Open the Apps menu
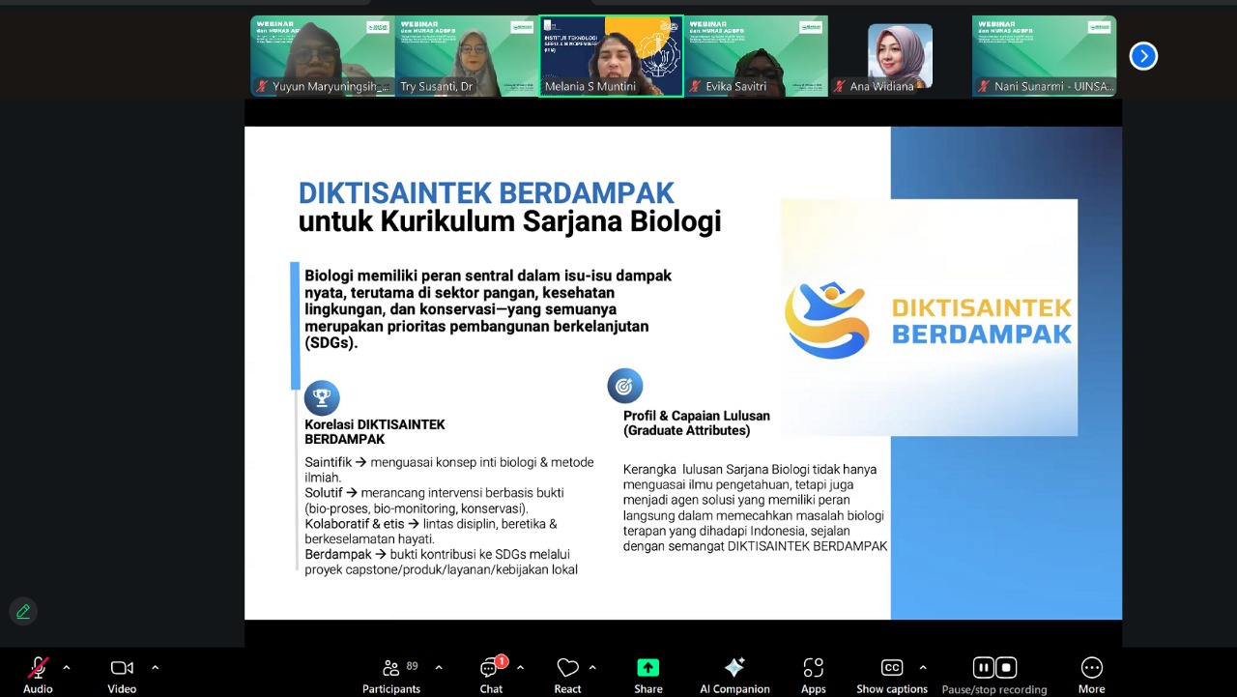 point(813,668)
